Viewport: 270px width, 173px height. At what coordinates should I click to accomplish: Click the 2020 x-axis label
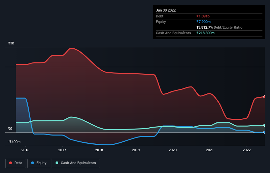(x=173, y=150)
